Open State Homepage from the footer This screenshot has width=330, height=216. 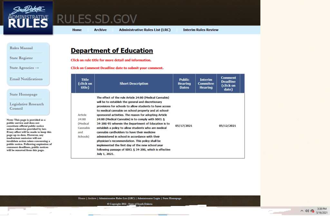(x=172, y=198)
